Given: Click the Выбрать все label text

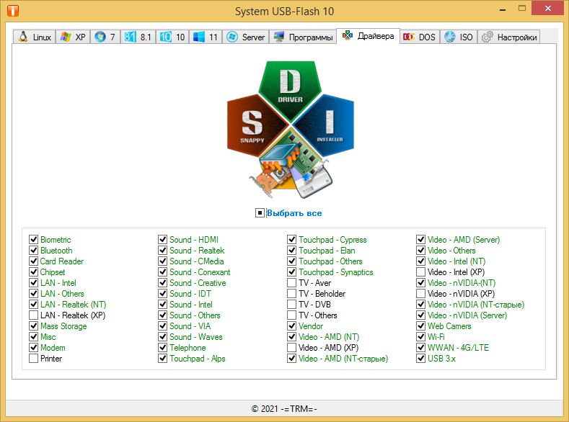Looking at the screenshot, I should point(294,213).
